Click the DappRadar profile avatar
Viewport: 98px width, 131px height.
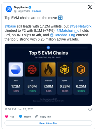pyautogui.click(x=9, y=9)
